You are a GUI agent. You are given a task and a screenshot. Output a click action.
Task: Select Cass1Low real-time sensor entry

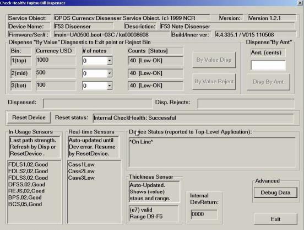click(82, 164)
